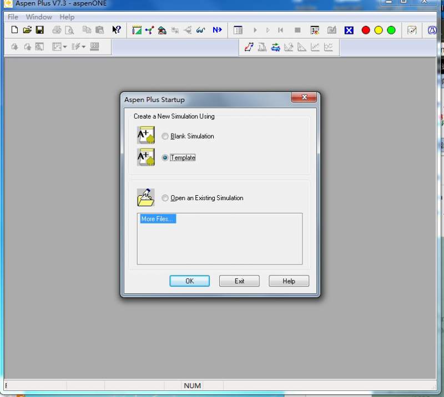Click the blue X toolbar icon
Screen dimensions: 444x397
click(349, 30)
